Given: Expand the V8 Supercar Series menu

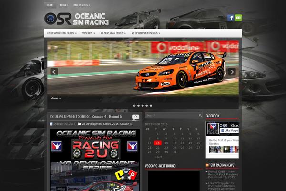Looking at the screenshot, I should (113, 33).
